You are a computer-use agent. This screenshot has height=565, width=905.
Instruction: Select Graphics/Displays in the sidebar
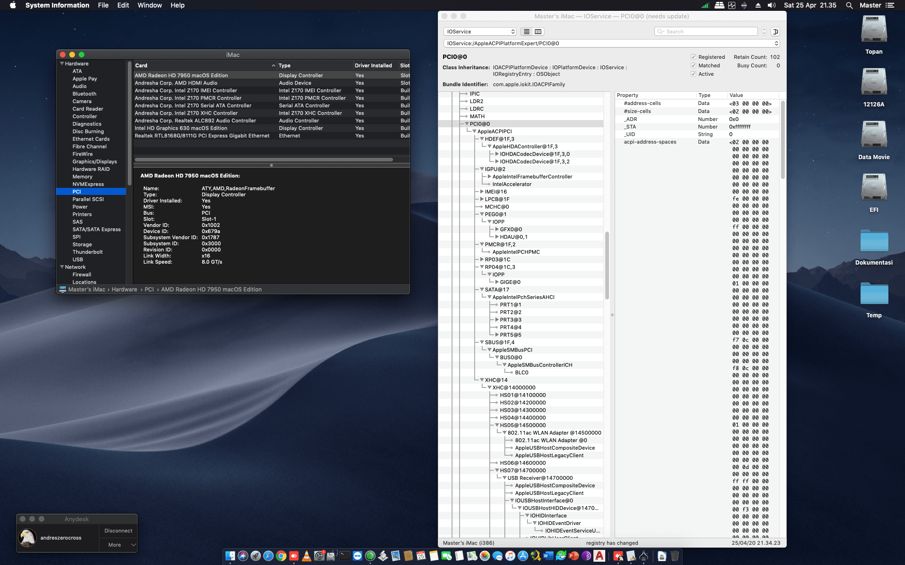coord(94,161)
